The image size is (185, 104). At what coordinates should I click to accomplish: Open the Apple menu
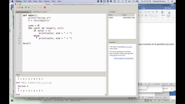(12, 1)
